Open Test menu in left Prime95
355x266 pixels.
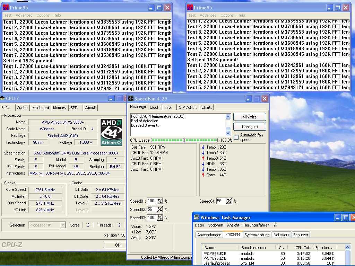point(8,15)
